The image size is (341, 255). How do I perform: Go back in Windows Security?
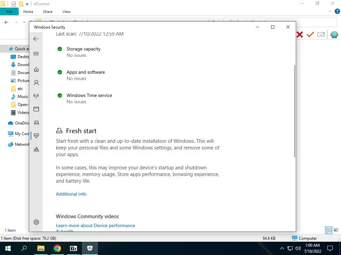click(36, 39)
